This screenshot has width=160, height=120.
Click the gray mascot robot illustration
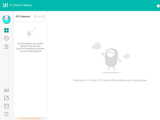point(110,59)
